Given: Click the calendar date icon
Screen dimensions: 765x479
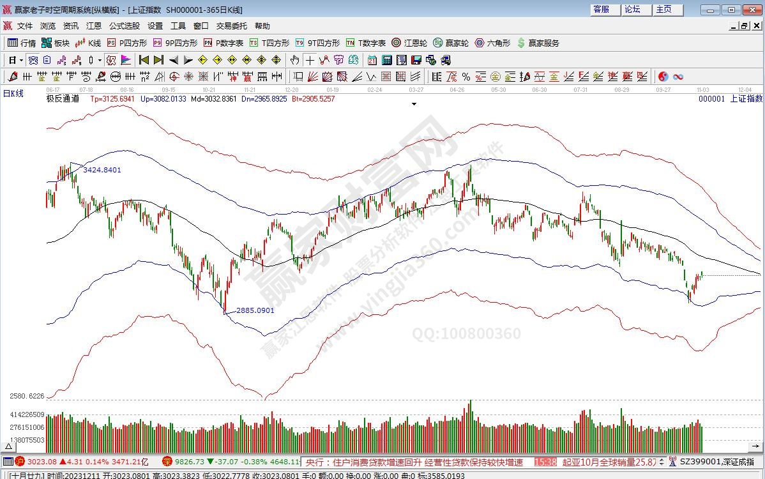Looking at the screenshot, I should 372,60.
